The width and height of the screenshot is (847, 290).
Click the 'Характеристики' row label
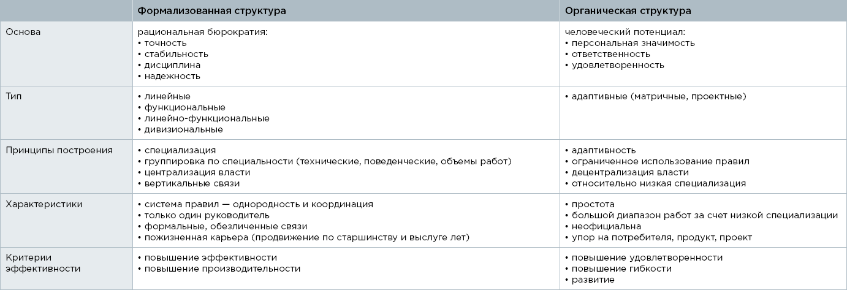point(44,204)
